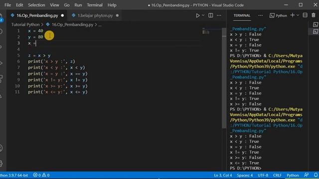The image size is (319, 179).
Task: Kill the terminal with the trash icon
Action: (x=314, y=15)
